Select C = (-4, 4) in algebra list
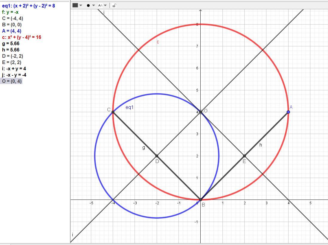Image resolution: width=328 pixels, height=245 pixels. tap(13, 19)
